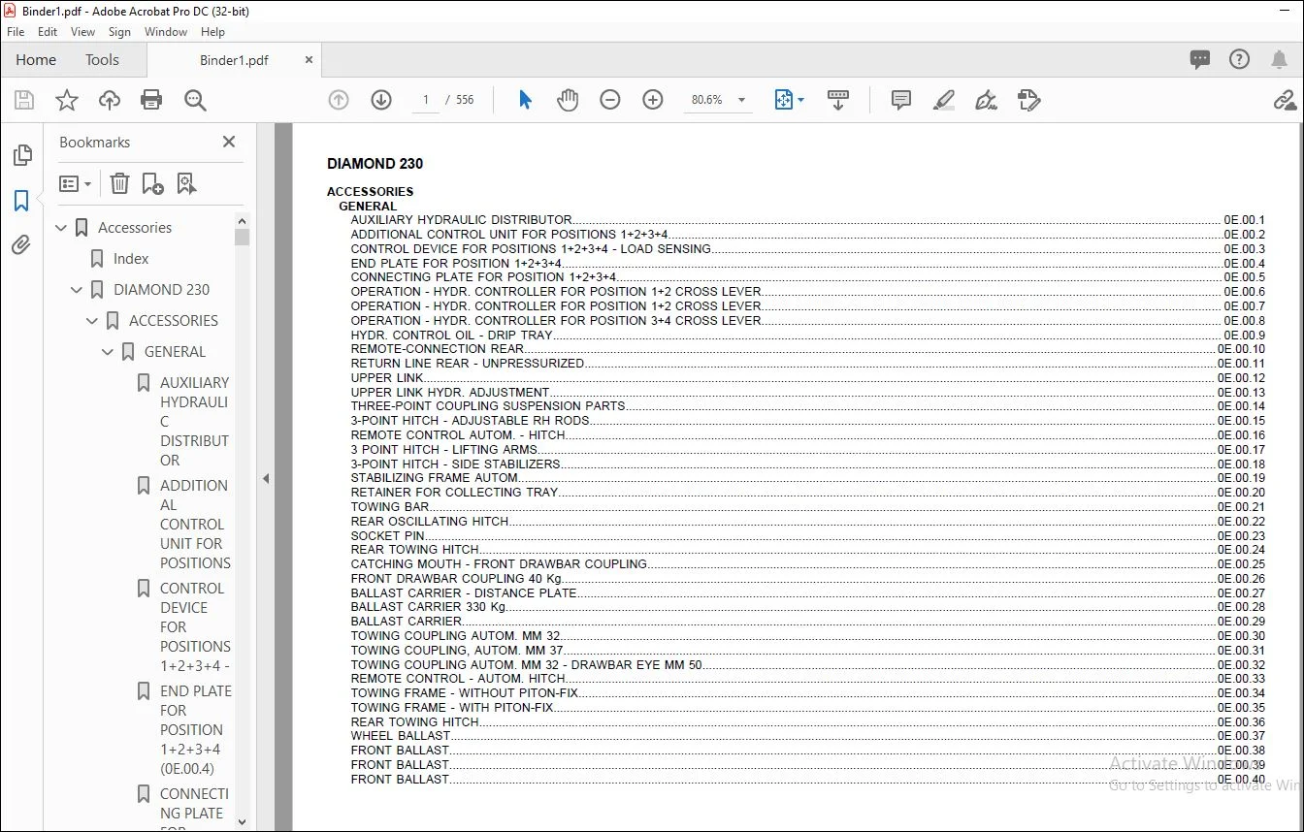This screenshot has width=1304, height=832.
Task: Open the File menu
Action: point(16,32)
